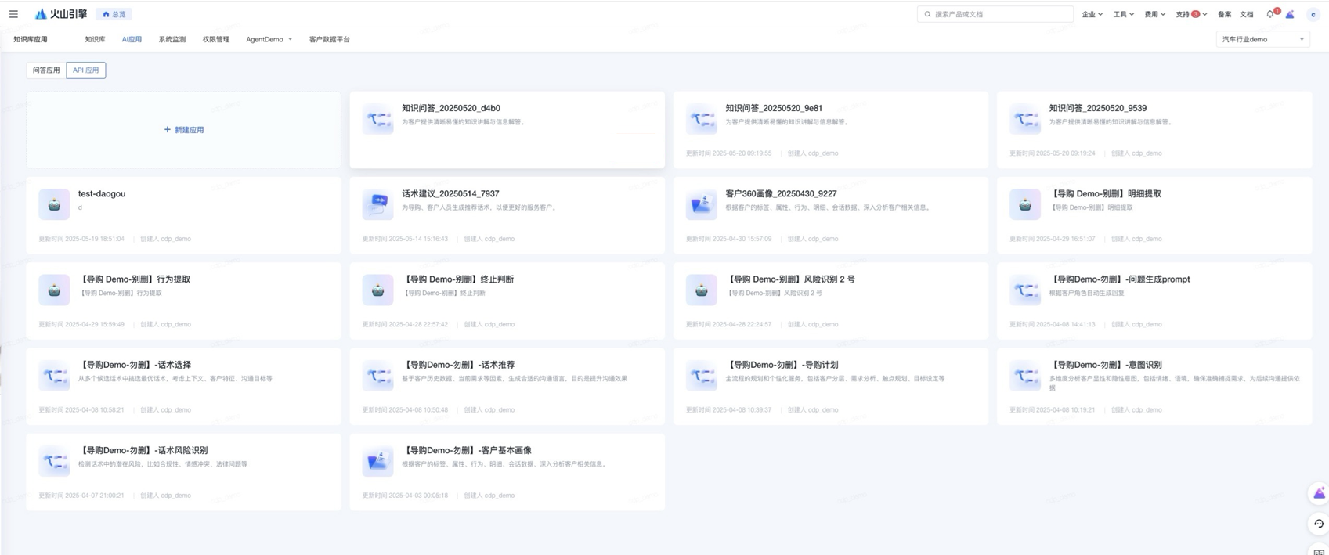Click the 知识库应用 heading in the navigation bar

[x=31, y=39]
